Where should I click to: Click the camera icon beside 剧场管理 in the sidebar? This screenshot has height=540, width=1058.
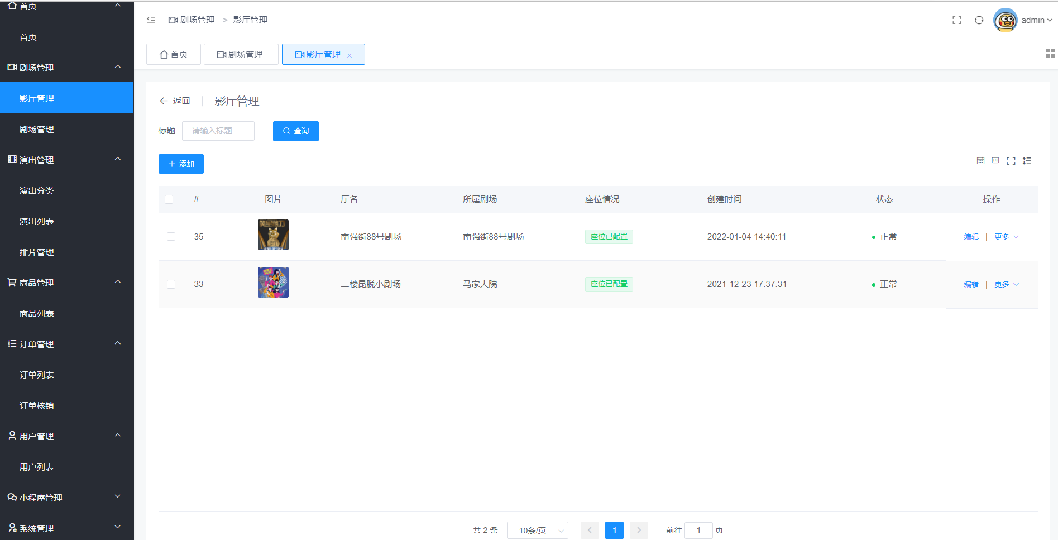12,67
